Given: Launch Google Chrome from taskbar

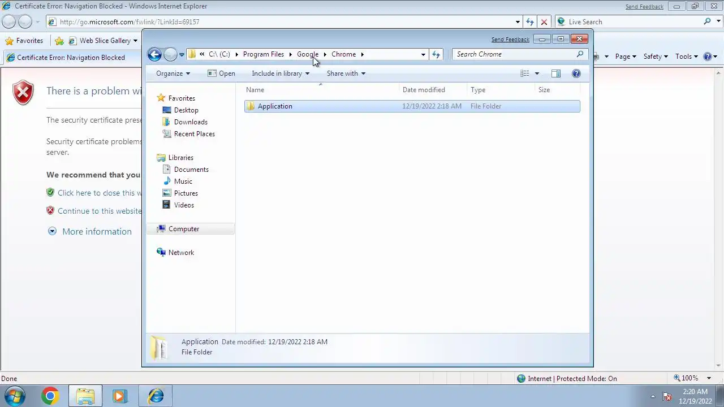Looking at the screenshot, I should (50, 396).
